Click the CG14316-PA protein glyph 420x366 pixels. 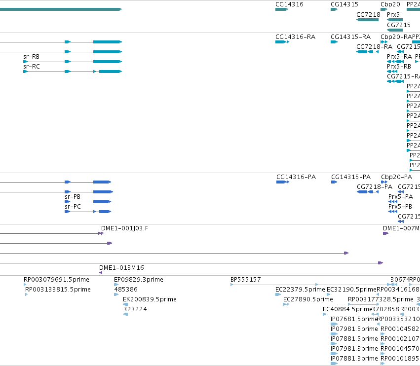pos(283,182)
